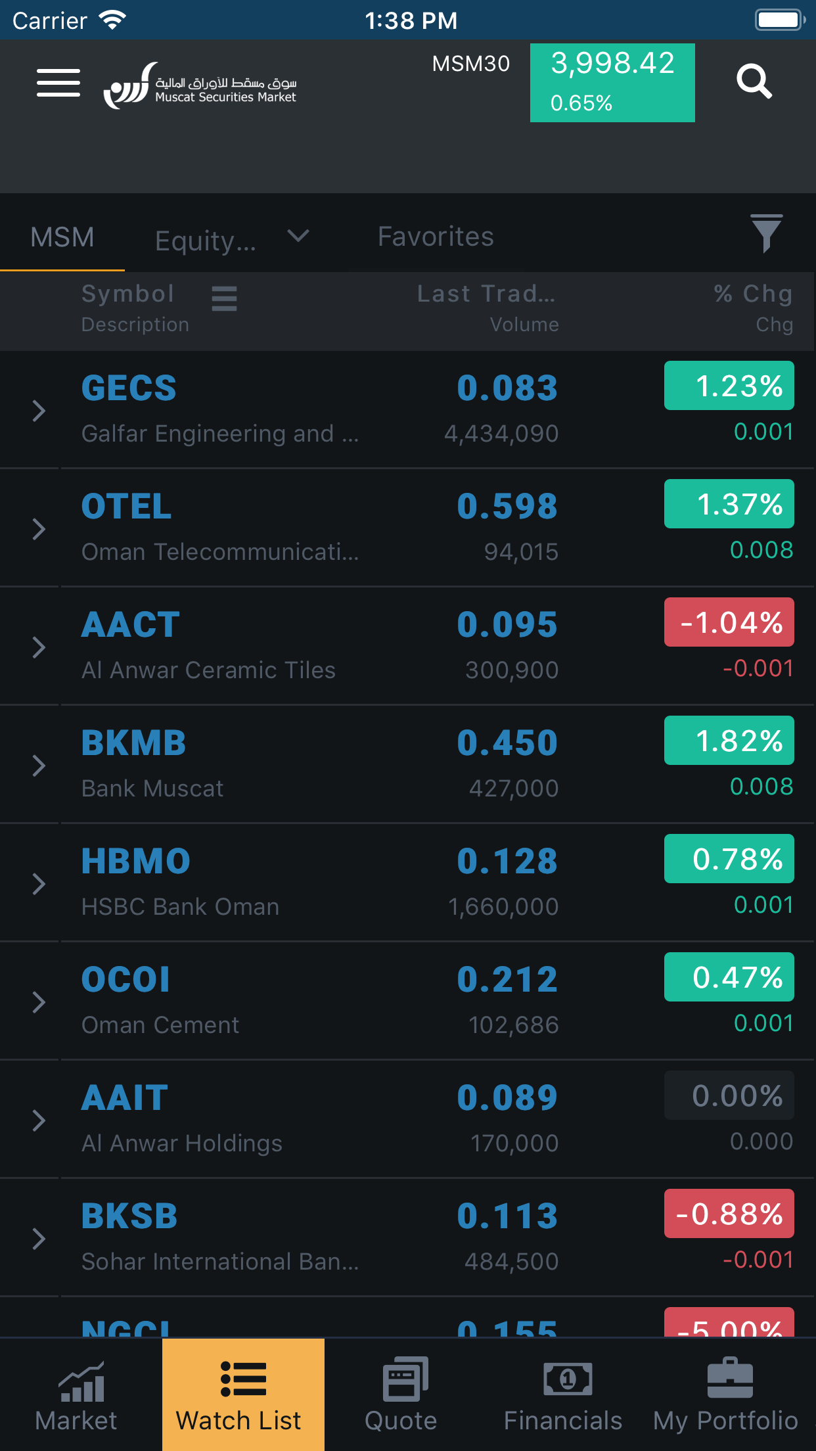Open the hamburger navigation menu
This screenshot has height=1451, width=816.
pos(58,82)
